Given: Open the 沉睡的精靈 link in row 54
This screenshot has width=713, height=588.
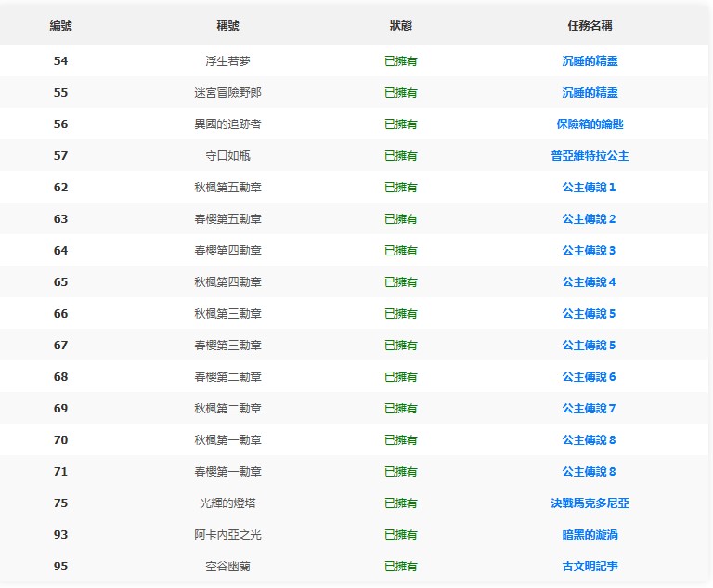Looking at the screenshot, I should 590,61.
